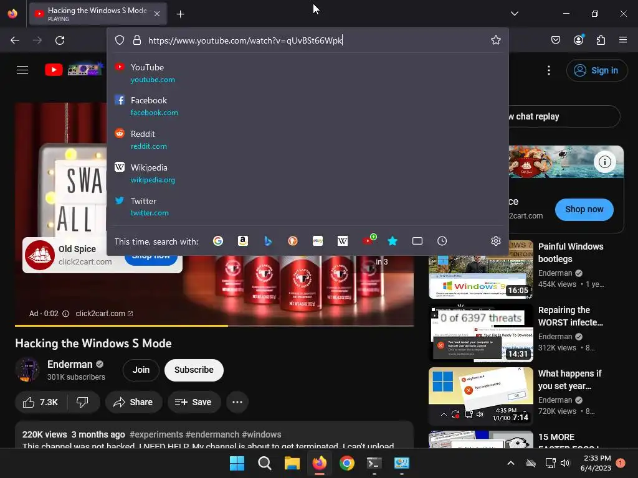This screenshot has height=478, width=638.
Task: Click Shop now in sidebar ad
Action: pyautogui.click(x=584, y=209)
